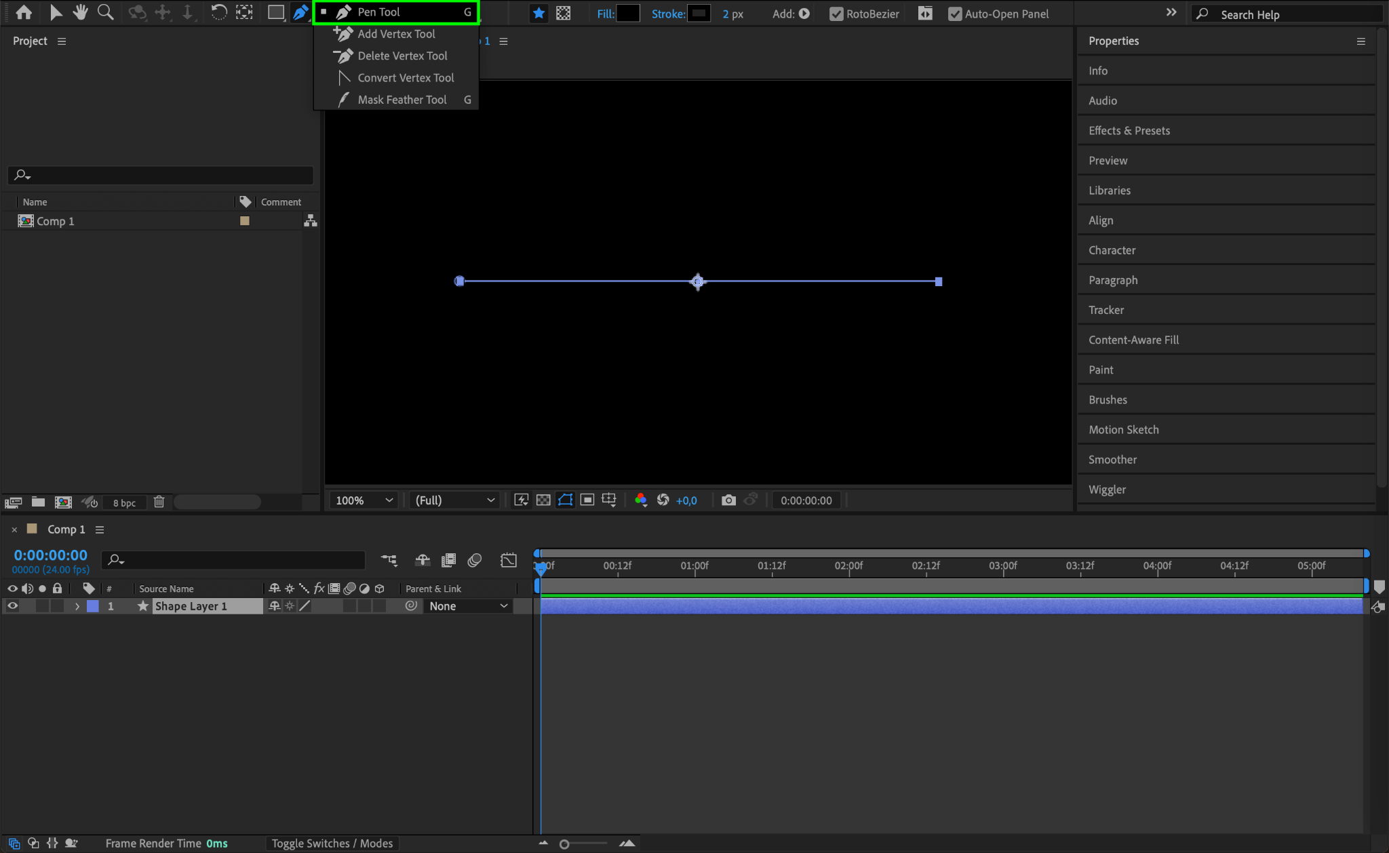This screenshot has width=1389, height=853.
Task: Click the Home icon in toolbar
Action: [x=24, y=12]
